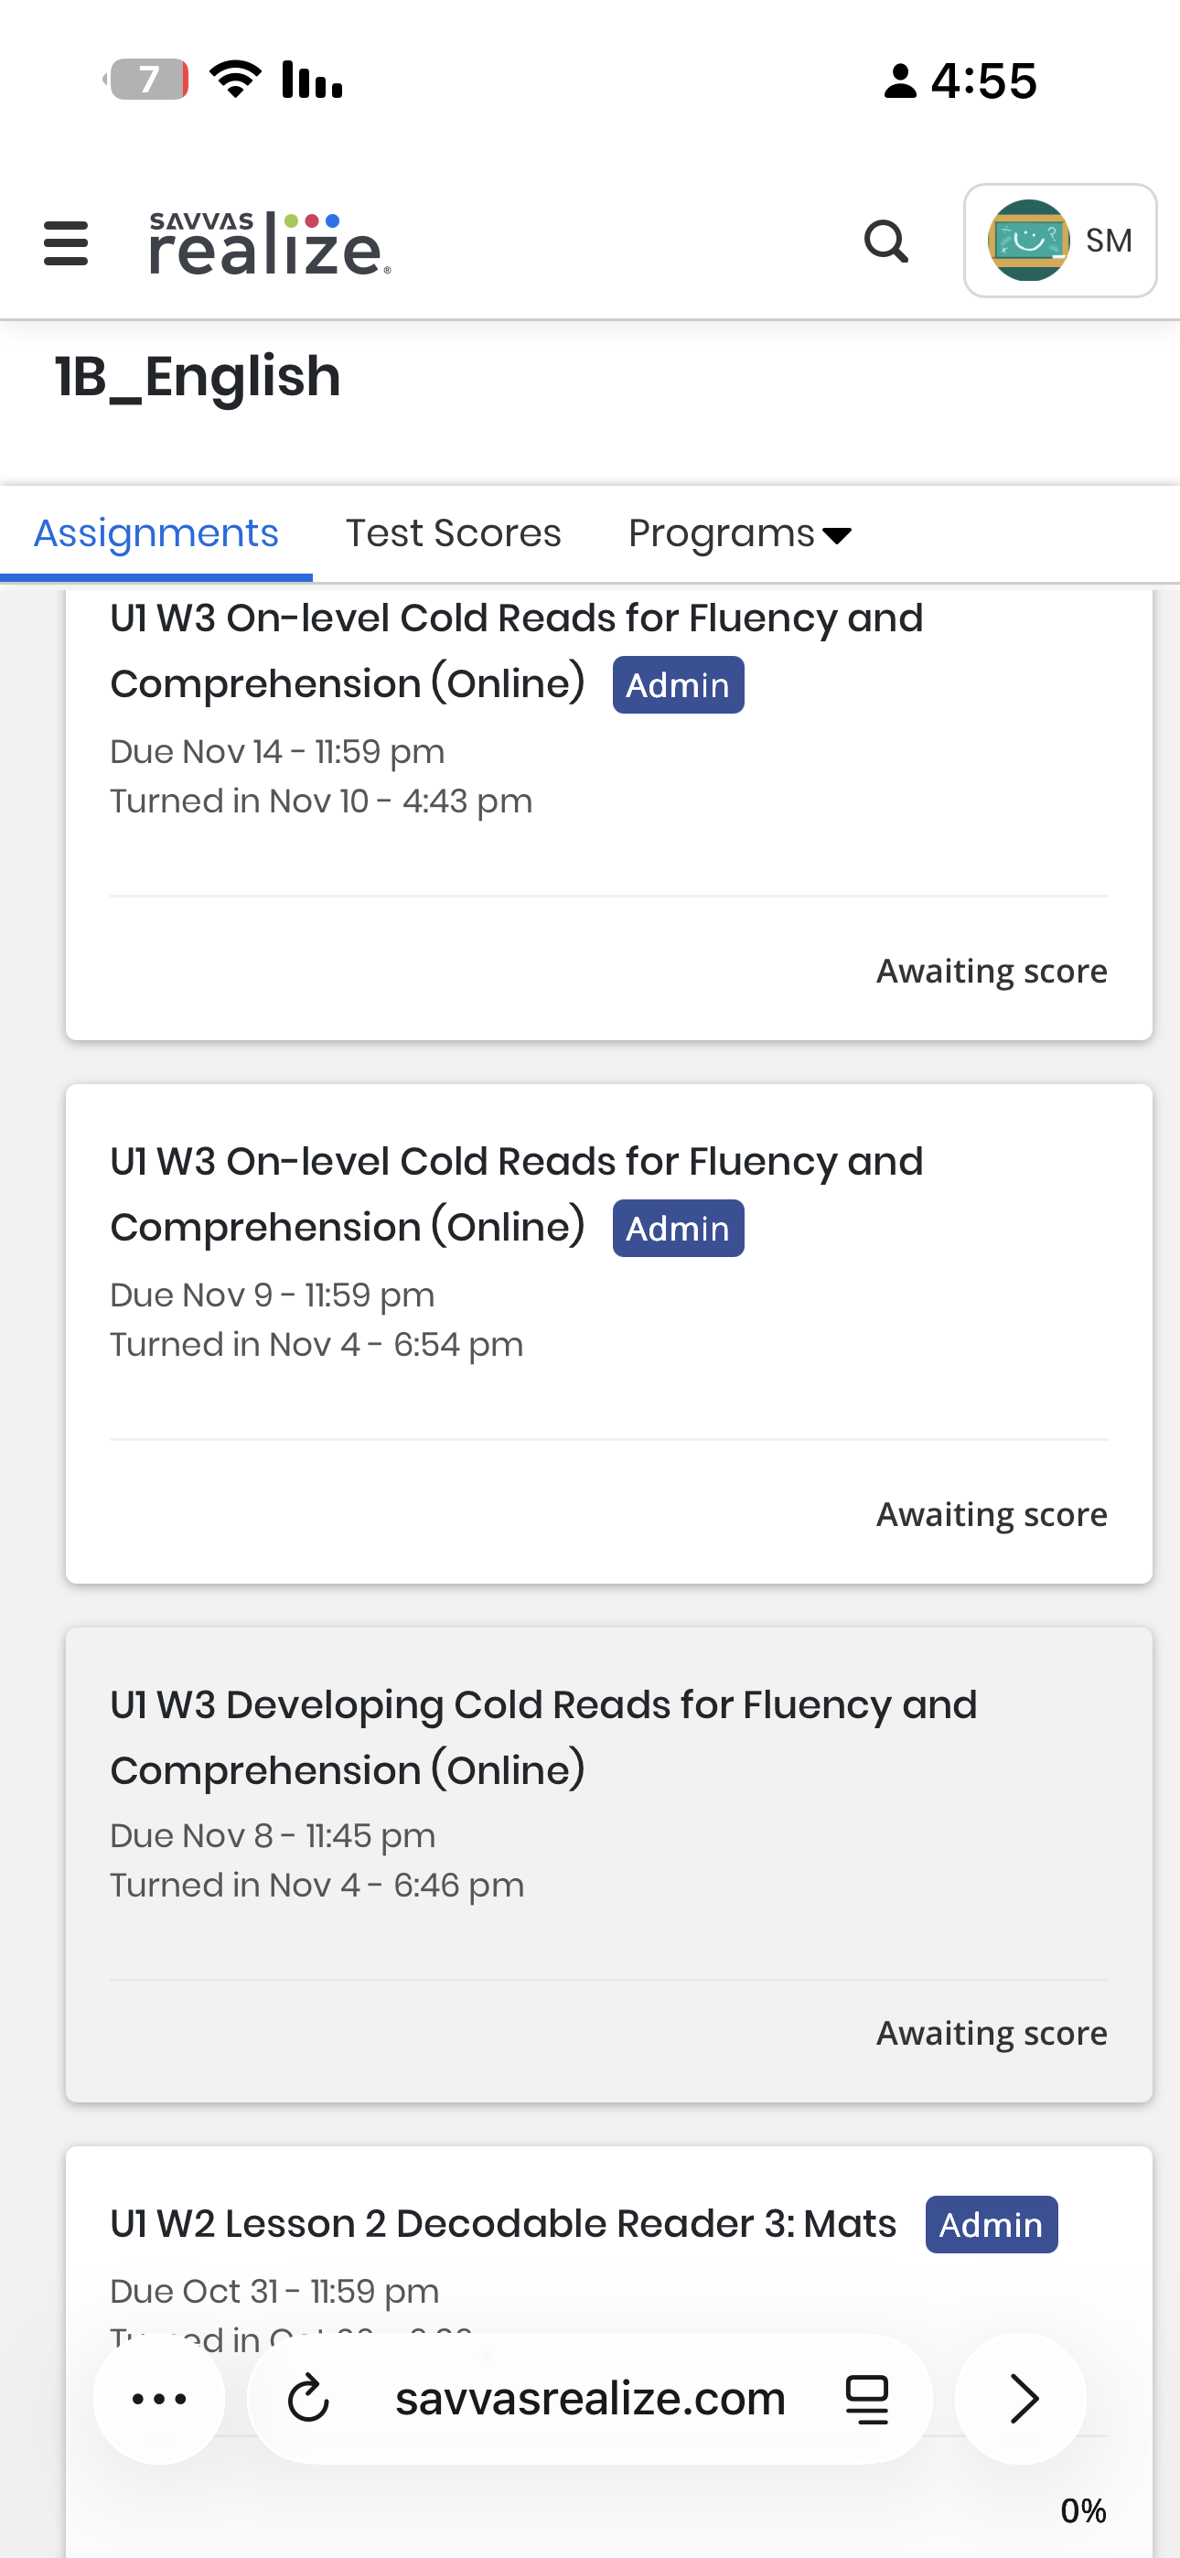Open U1 W3 Developing Cold Reads assignment

pos(543,1736)
